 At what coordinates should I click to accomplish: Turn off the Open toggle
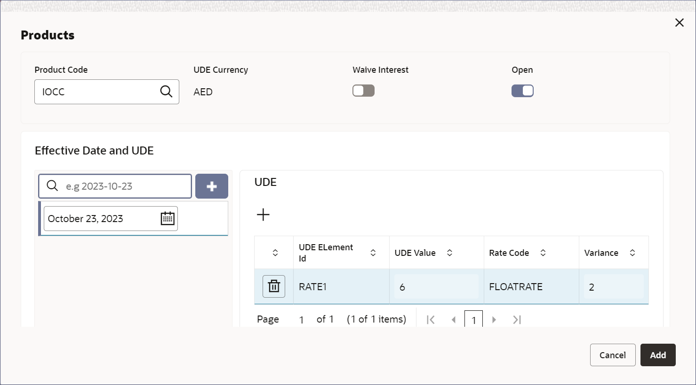(x=522, y=91)
